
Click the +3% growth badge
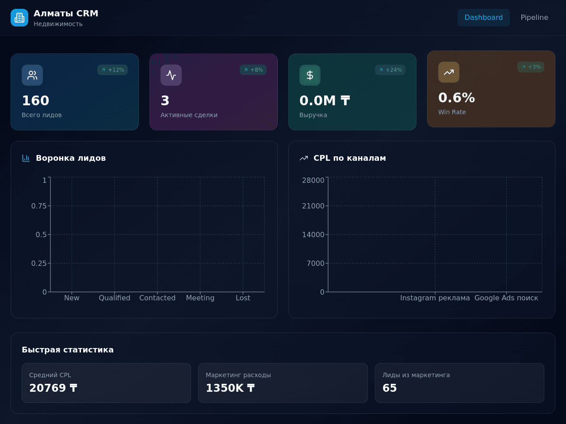coord(531,67)
